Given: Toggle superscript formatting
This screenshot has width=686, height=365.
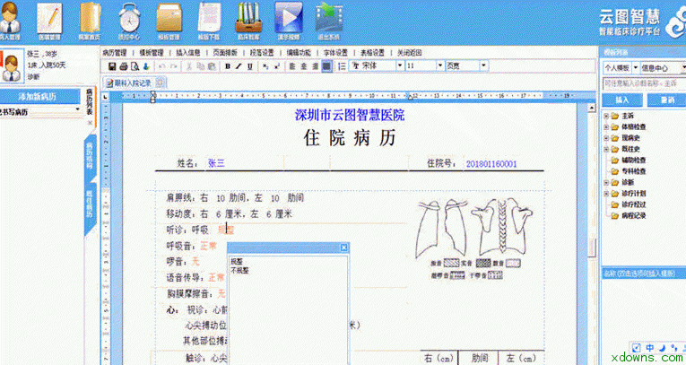Looking at the screenshot, I should 276,66.
